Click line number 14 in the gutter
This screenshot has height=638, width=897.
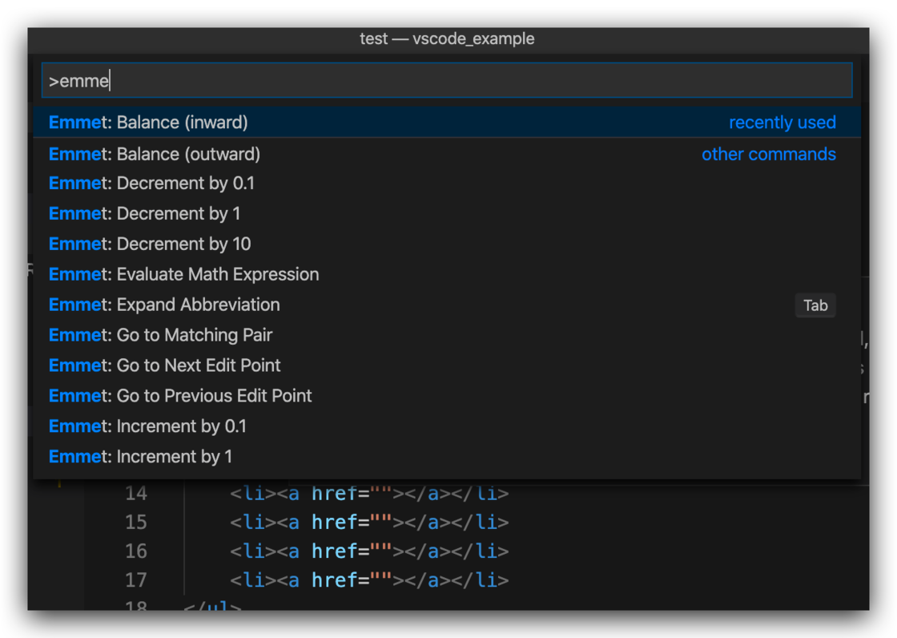135,494
